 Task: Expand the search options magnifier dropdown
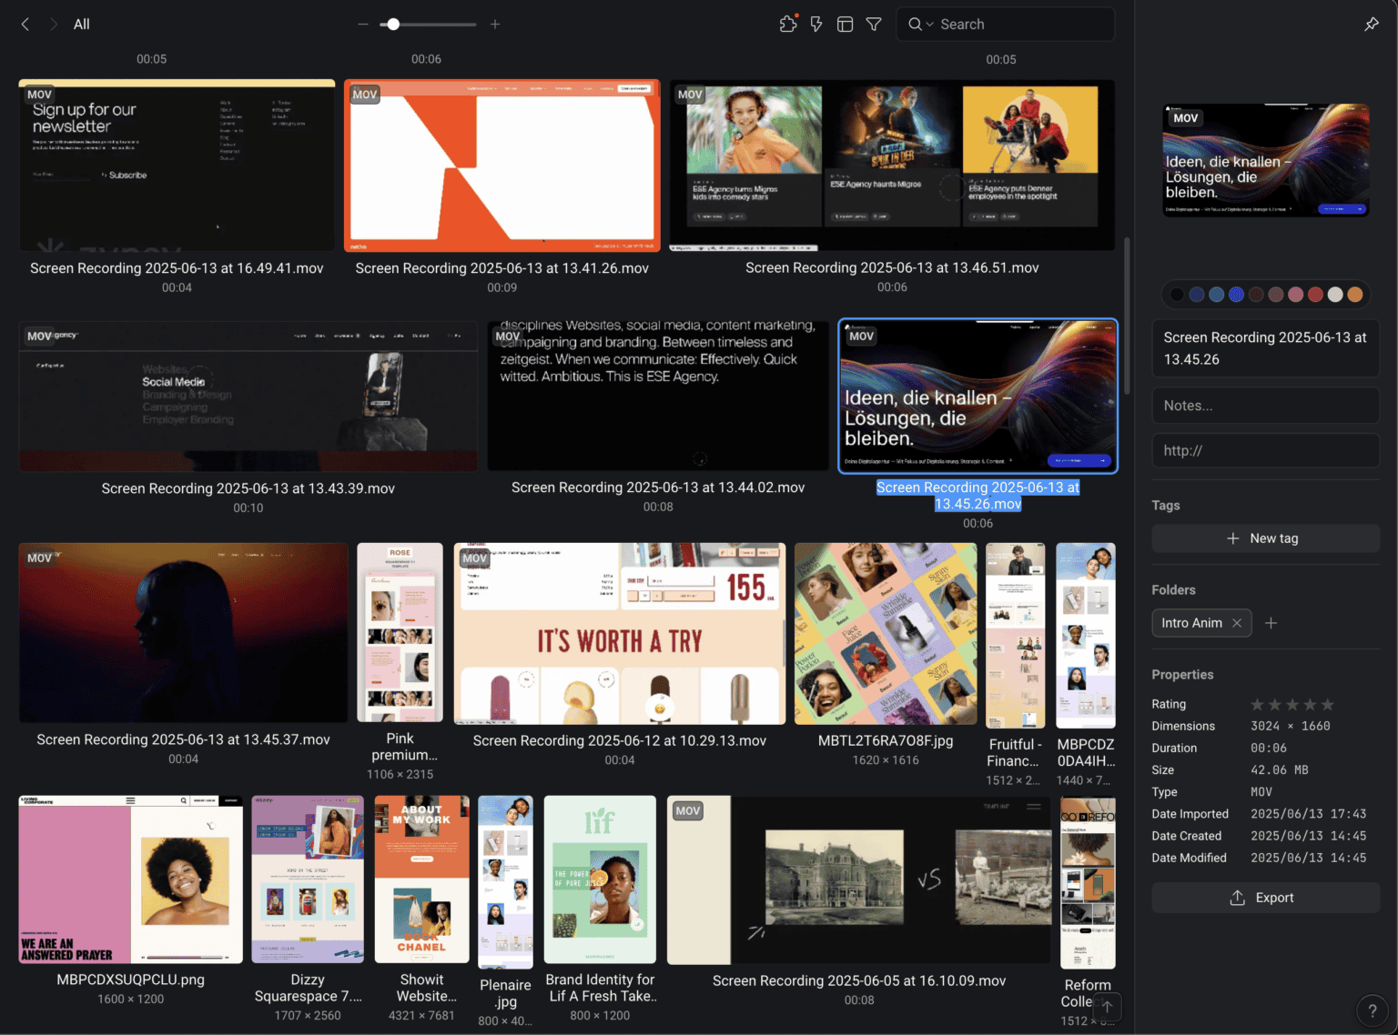tap(920, 25)
